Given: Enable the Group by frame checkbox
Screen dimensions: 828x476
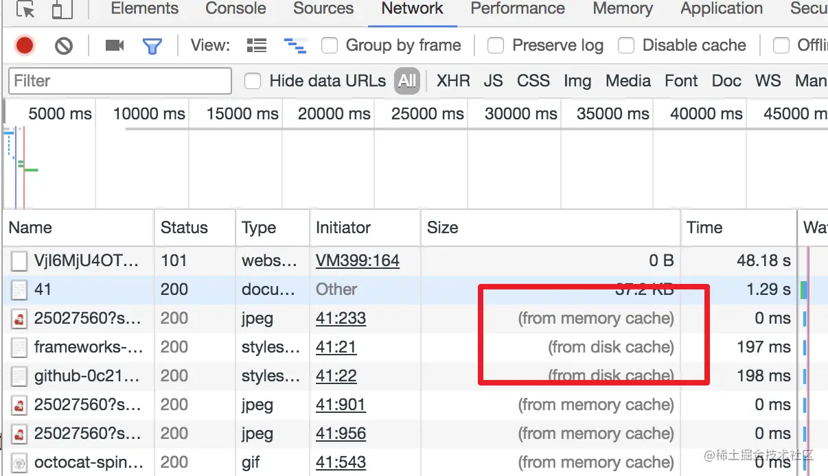Looking at the screenshot, I should tap(330, 46).
